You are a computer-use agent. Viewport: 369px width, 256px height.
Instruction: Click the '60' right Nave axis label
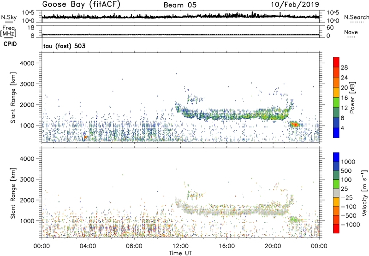(x=330, y=28)
